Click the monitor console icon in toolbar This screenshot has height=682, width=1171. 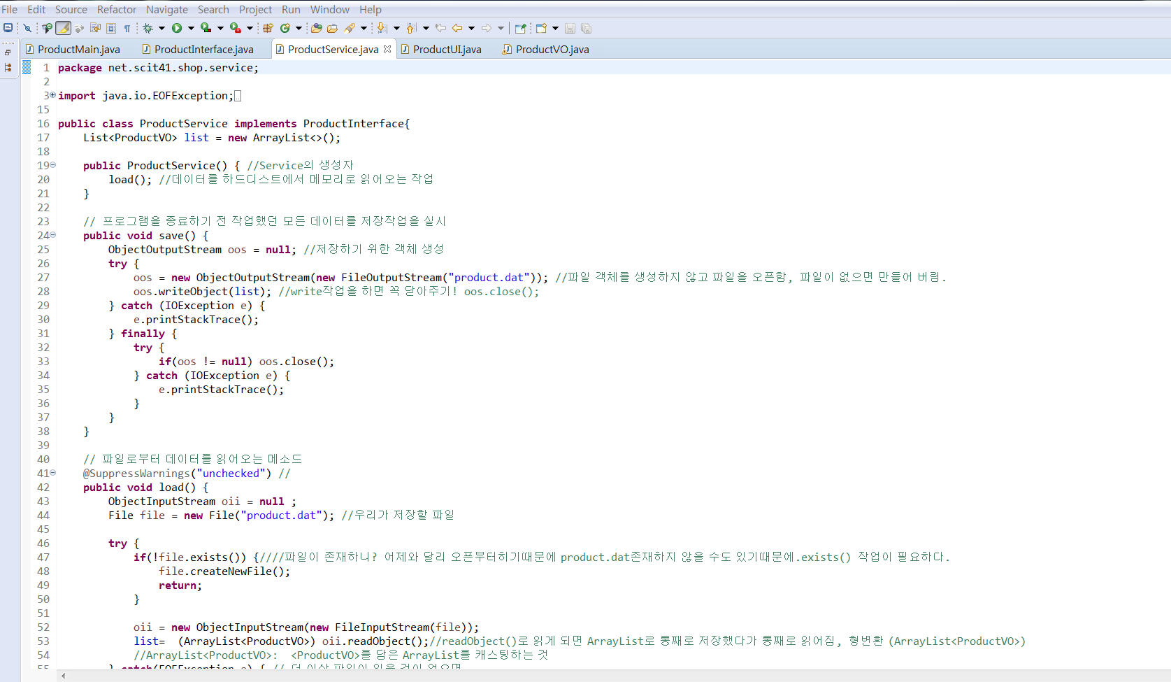point(8,28)
